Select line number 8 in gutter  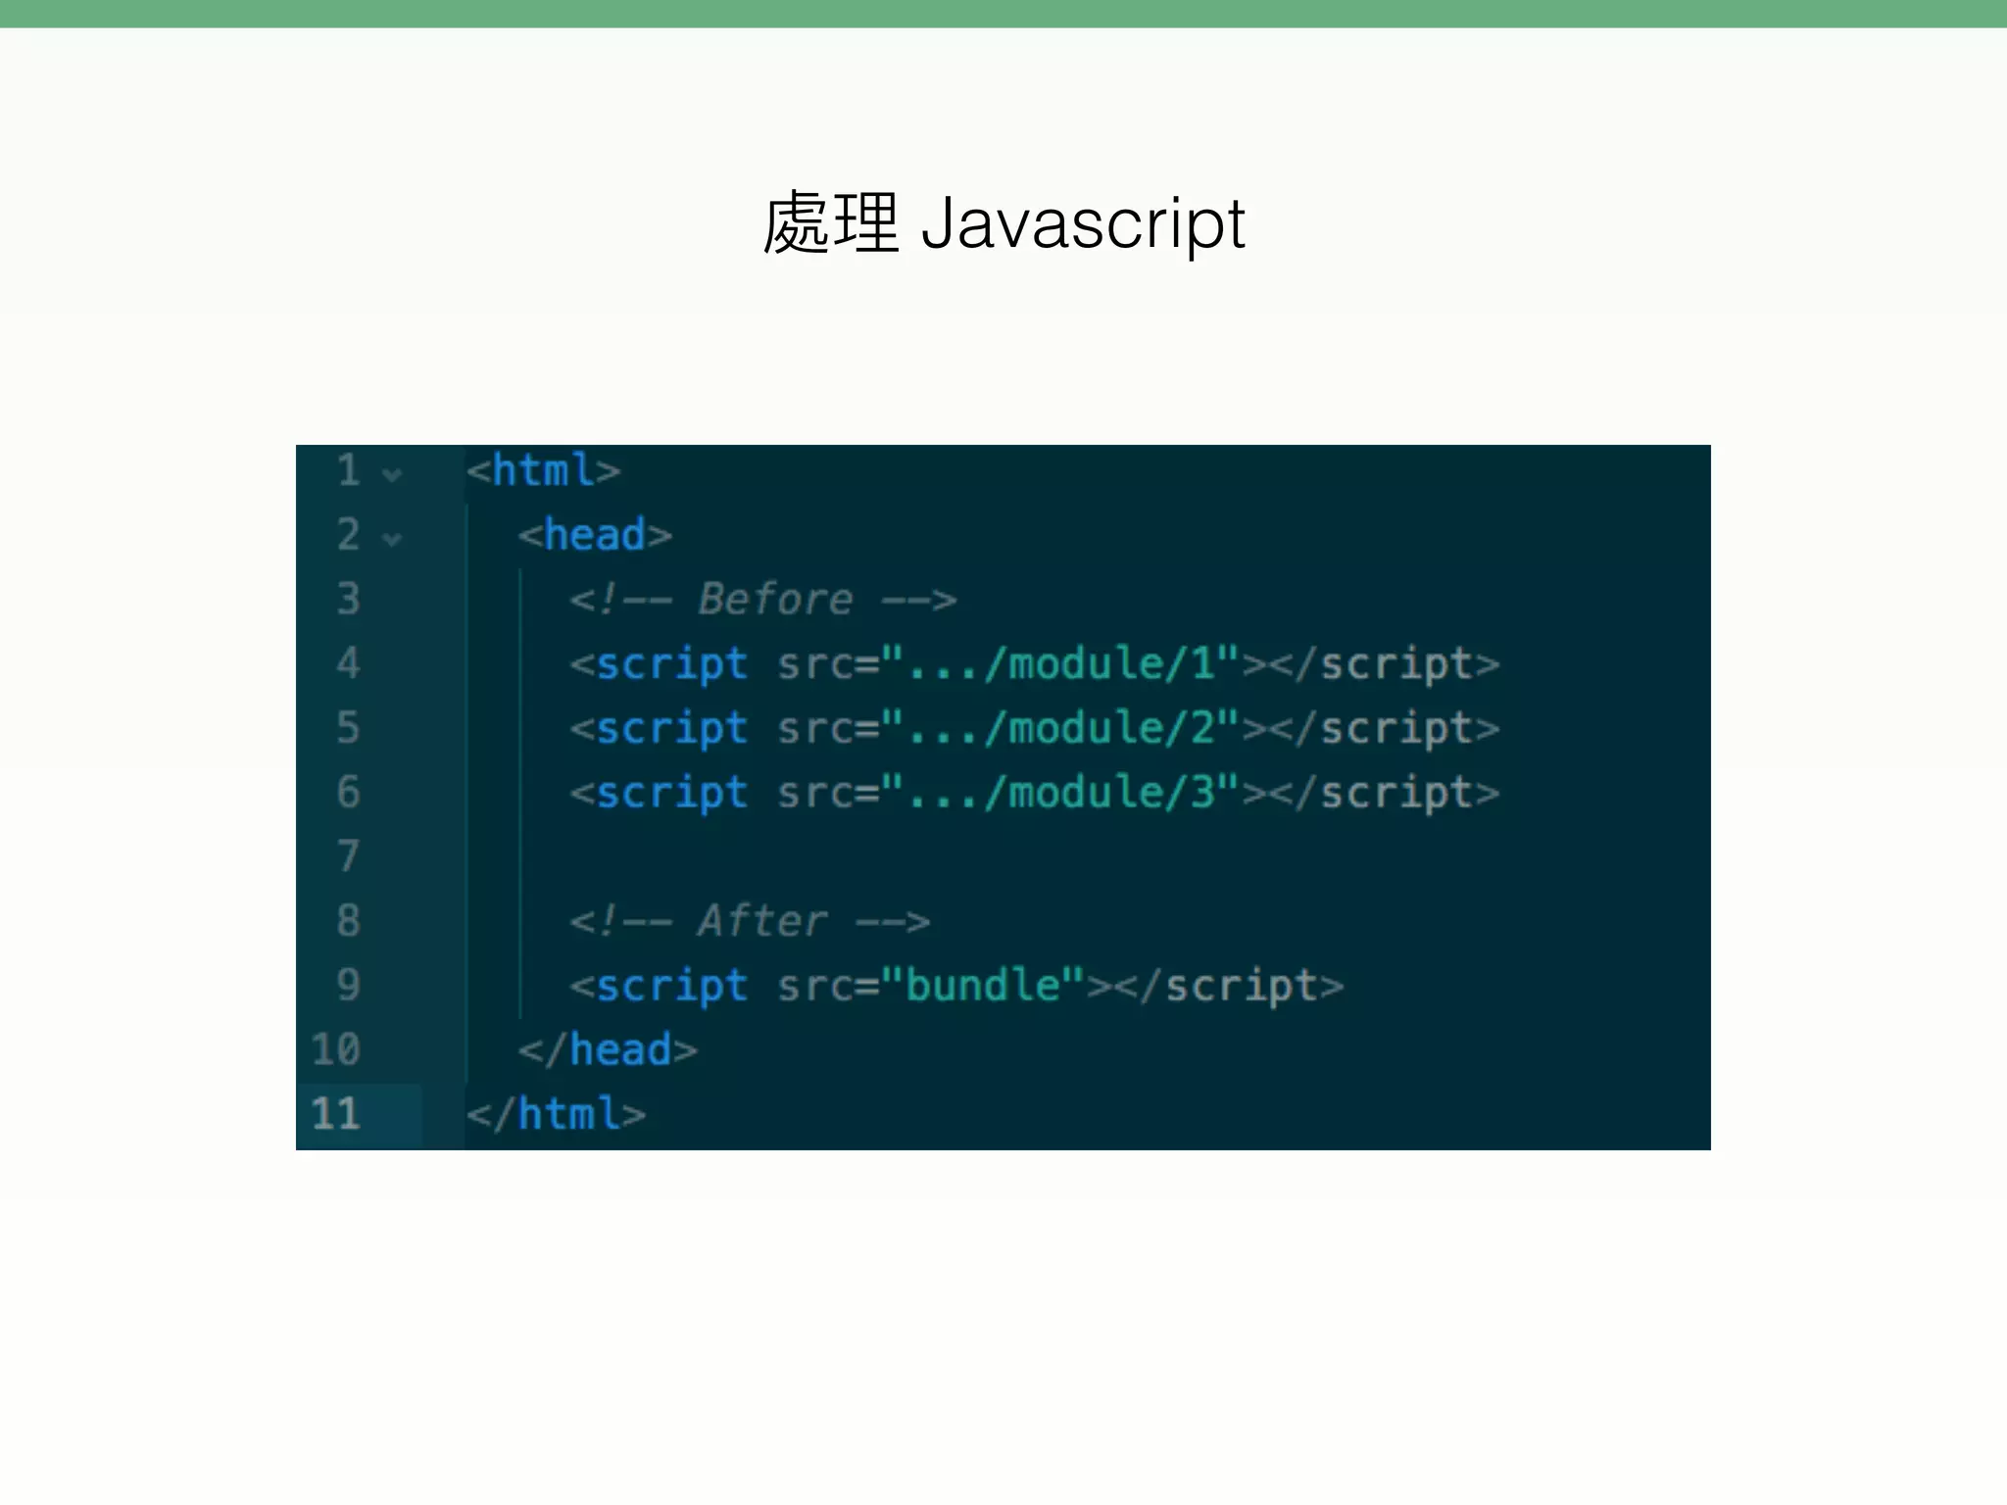point(349,921)
